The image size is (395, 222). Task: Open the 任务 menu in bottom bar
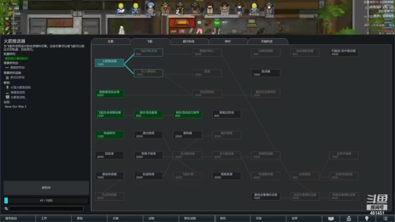268,219
